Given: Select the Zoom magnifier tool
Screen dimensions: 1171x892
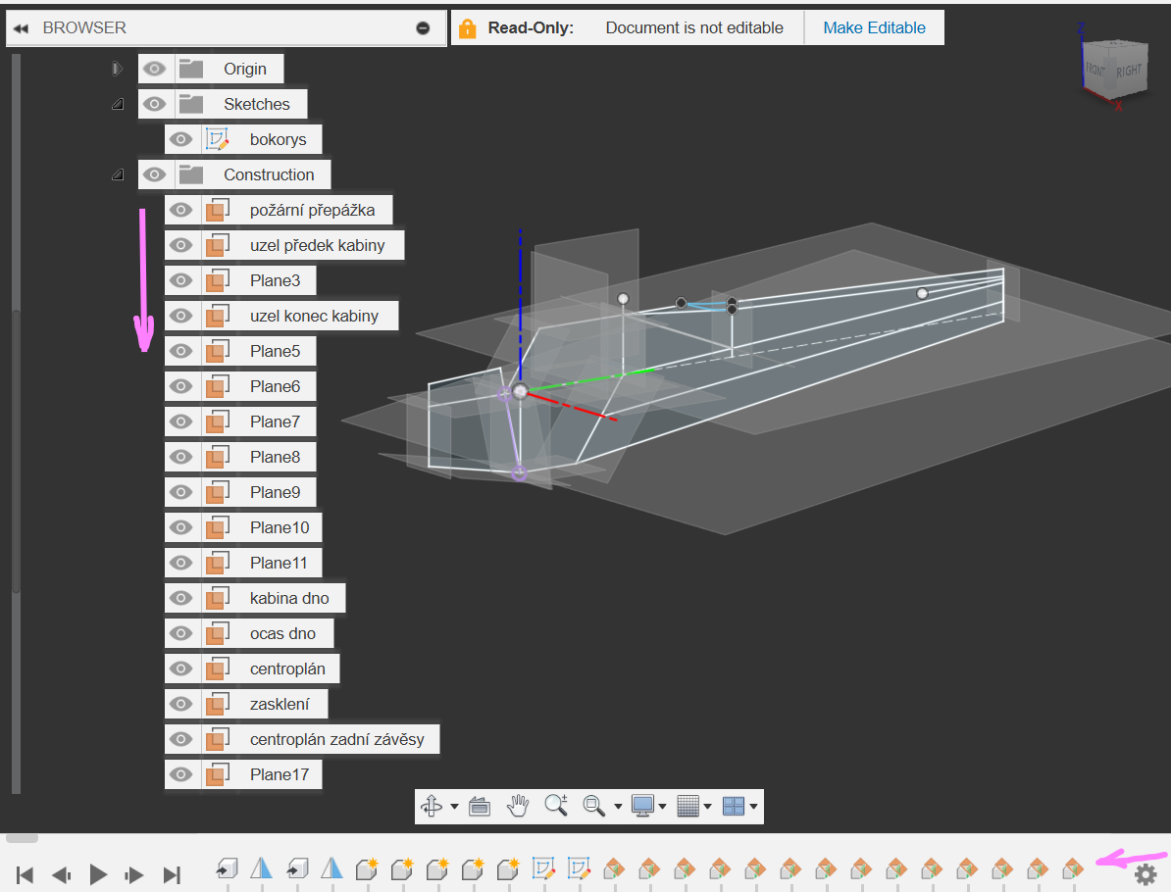Looking at the screenshot, I should tap(555, 806).
